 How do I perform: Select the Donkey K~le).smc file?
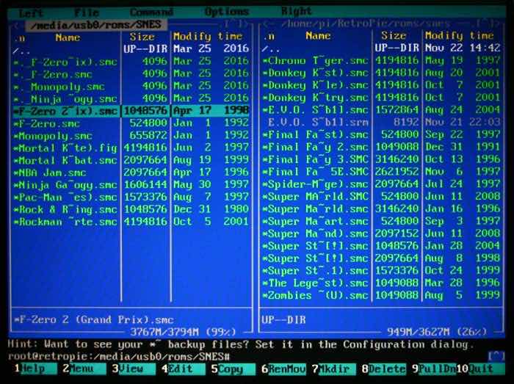pos(381,85)
